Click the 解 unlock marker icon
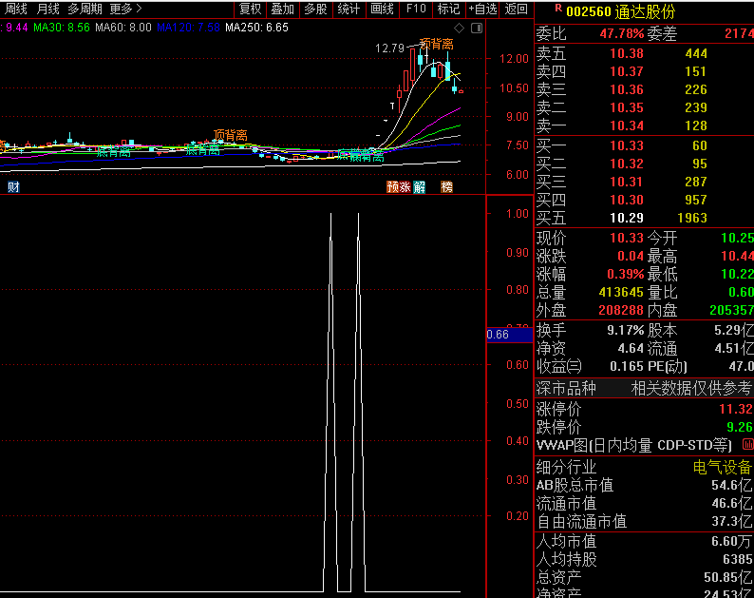The width and height of the screenshot is (754, 598). [420, 186]
